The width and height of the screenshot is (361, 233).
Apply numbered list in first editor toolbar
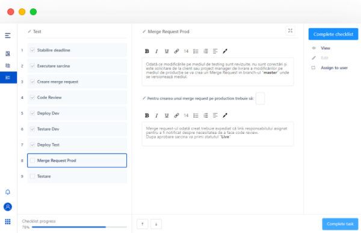(x=206, y=51)
